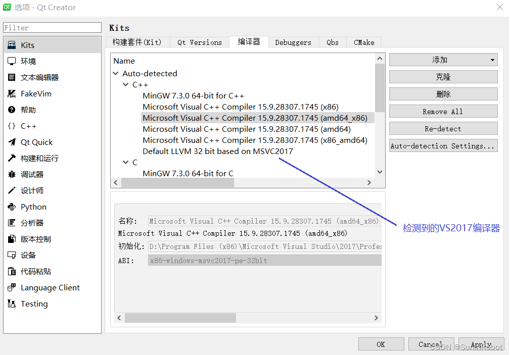The image size is (510, 355).
Task: Select the 构建和运行 hammer icon
Action: [12, 159]
